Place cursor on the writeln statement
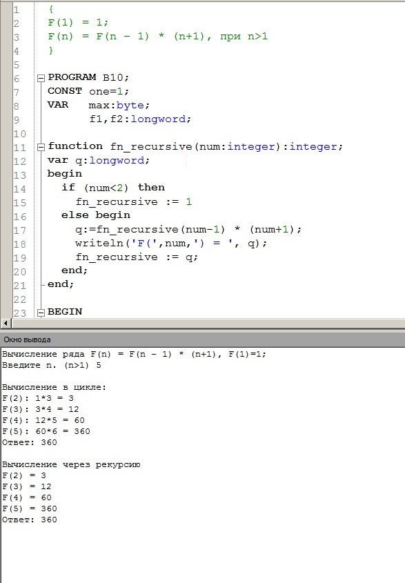 coord(171,243)
